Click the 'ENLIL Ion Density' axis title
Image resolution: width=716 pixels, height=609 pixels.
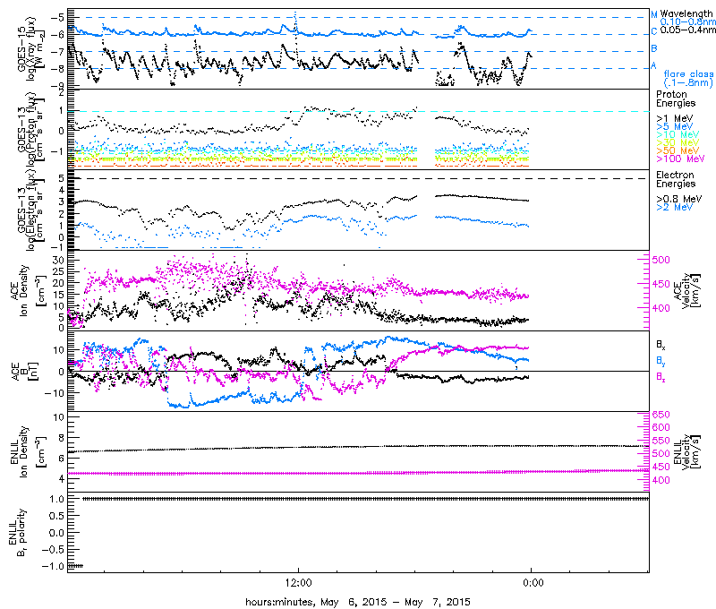[x=28, y=451]
